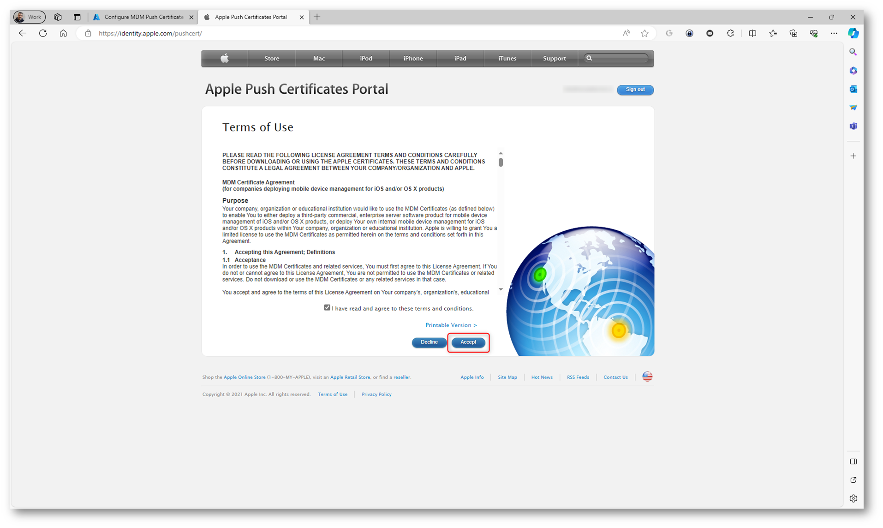The width and height of the screenshot is (883, 528).
Task: Open the Hot News footer link
Action: pos(542,378)
